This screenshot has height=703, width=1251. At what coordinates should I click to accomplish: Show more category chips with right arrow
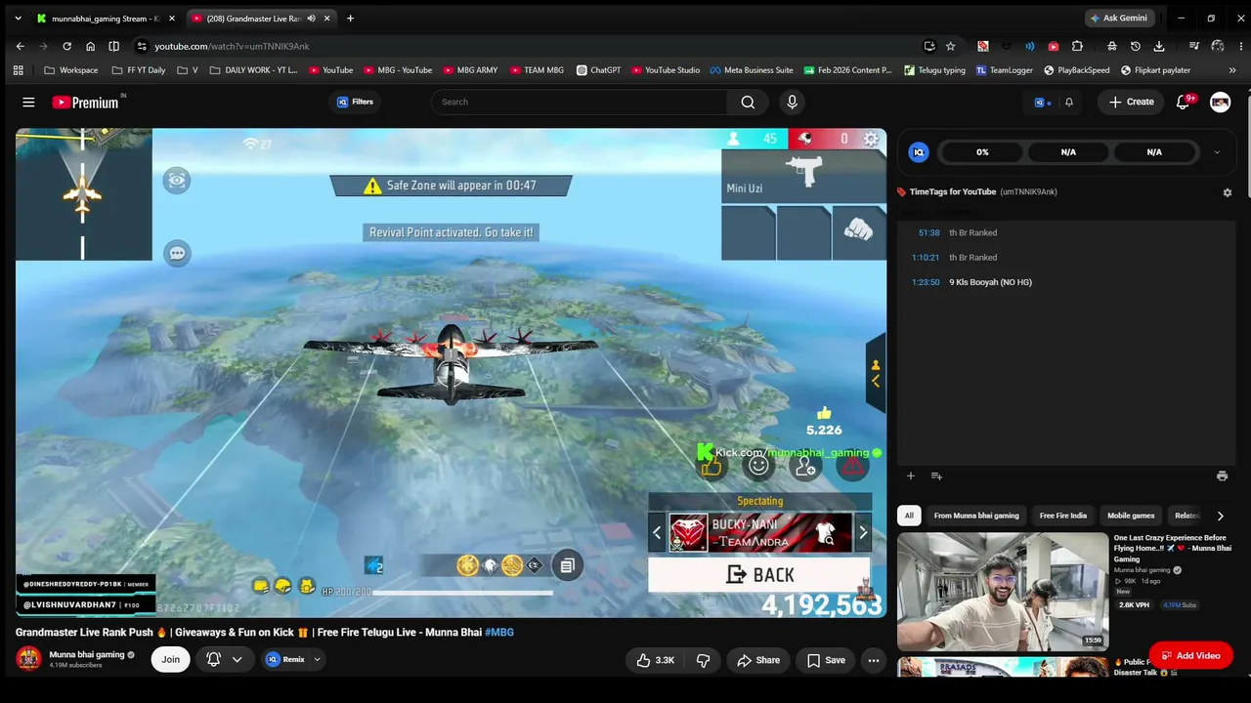click(x=1220, y=516)
